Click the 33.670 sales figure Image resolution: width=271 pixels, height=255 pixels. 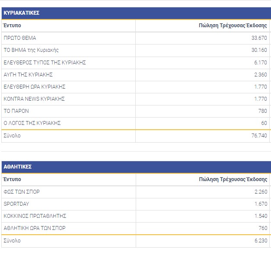coord(258,38)
